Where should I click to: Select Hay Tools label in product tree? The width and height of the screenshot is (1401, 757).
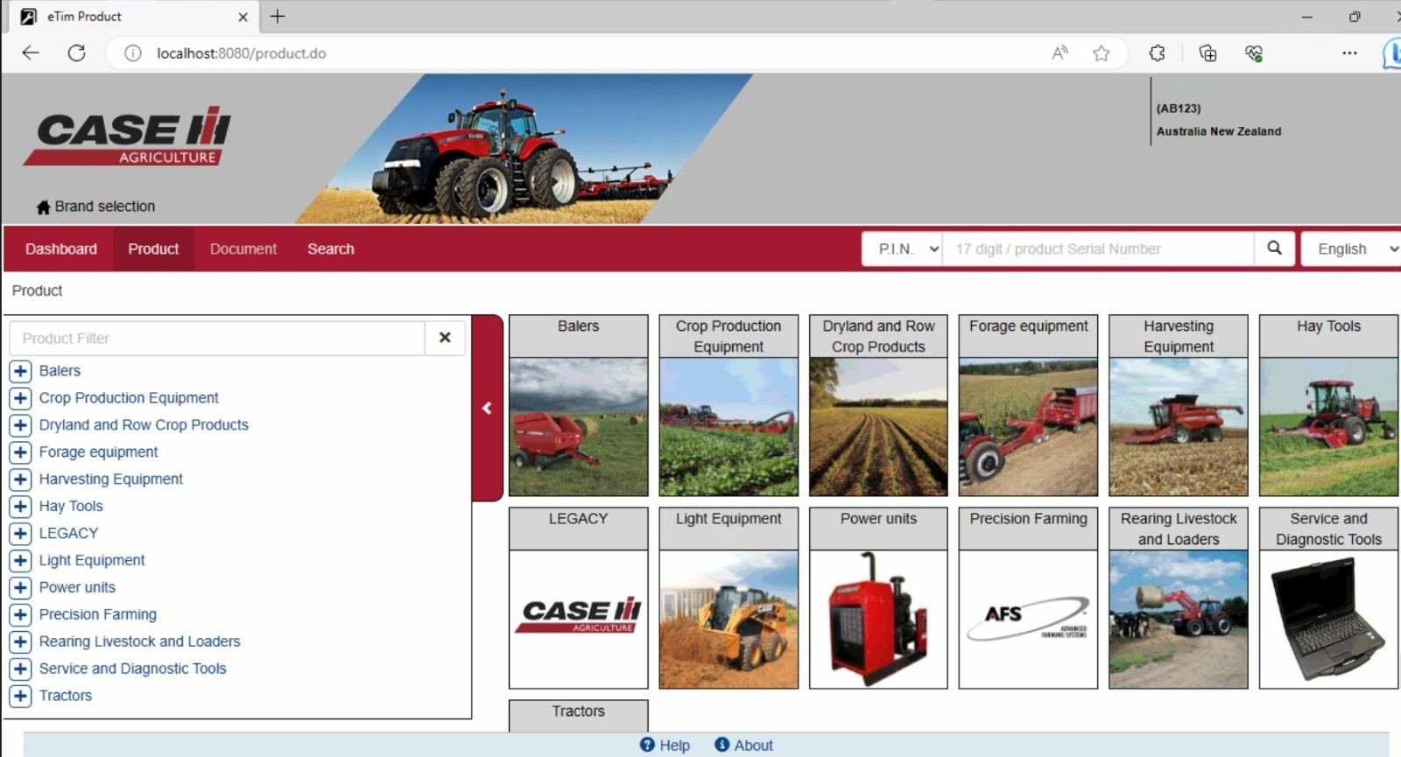[71, 506]
